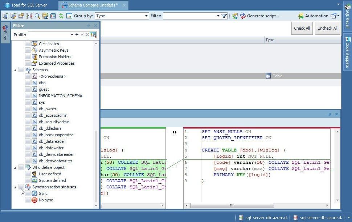Click the left-right arrows between script panes
The image size is (352, 222).
[x=175, y=132]
